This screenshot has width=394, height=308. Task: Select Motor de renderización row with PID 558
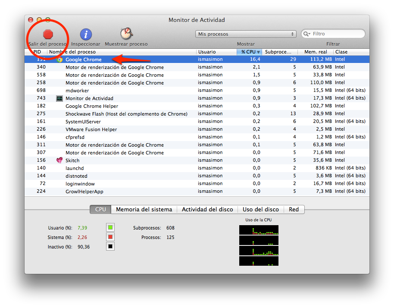click(197, 75)
